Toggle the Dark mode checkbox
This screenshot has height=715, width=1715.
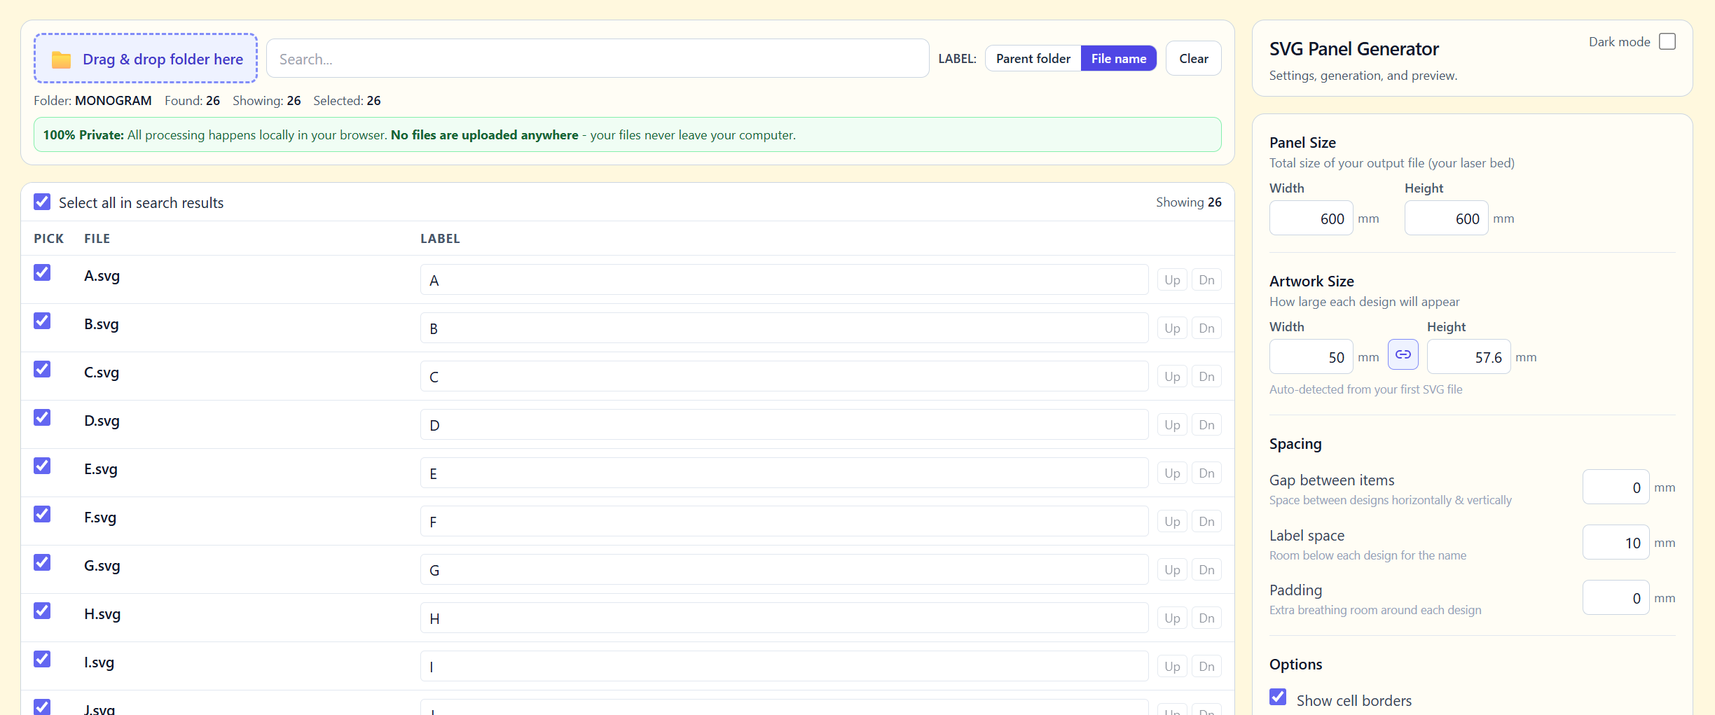point(1667,42)
